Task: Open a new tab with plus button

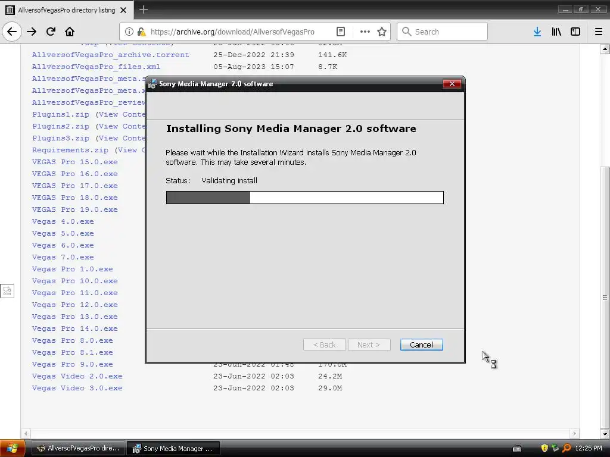Action: [x=143, y=10]
